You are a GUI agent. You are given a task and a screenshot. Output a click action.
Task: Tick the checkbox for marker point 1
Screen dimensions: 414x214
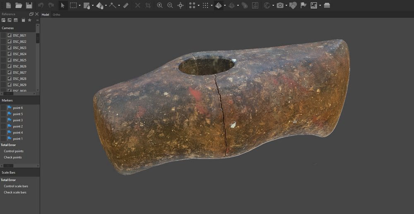pos(3,139)
